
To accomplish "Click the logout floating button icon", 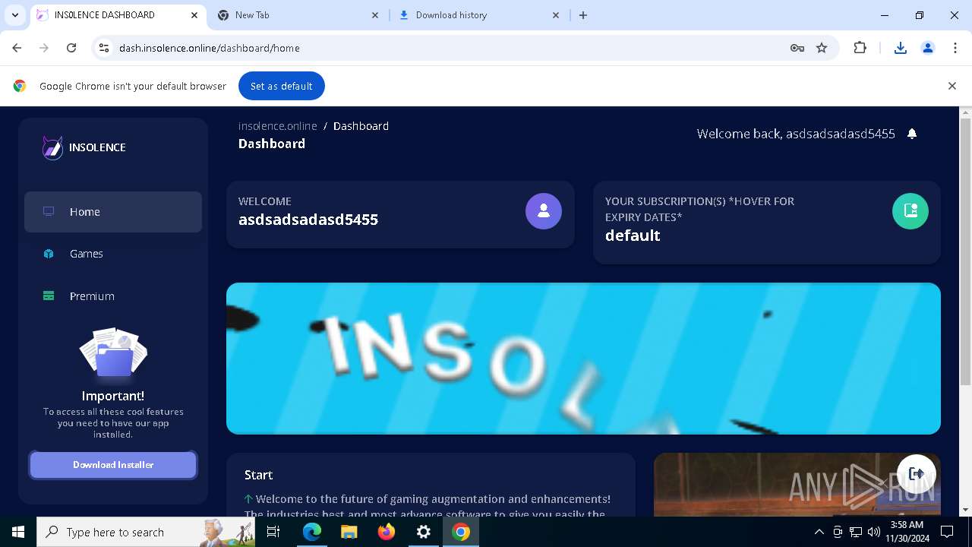I will [x=917, y=473].
